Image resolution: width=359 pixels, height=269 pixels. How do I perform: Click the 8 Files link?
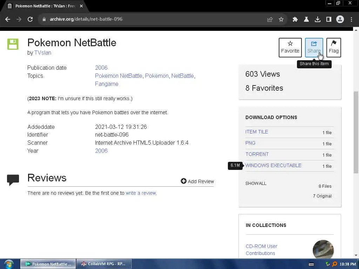click(325, 186)
